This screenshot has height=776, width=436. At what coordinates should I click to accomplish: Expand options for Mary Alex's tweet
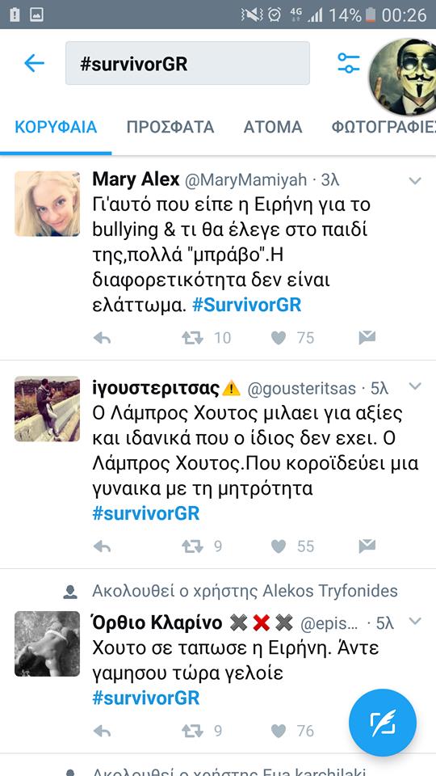[415, 181]
